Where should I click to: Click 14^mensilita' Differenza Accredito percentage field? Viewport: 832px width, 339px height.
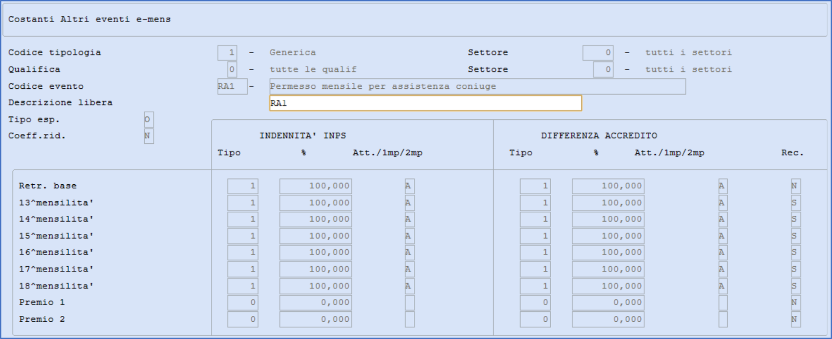click(x=608, y=219)
